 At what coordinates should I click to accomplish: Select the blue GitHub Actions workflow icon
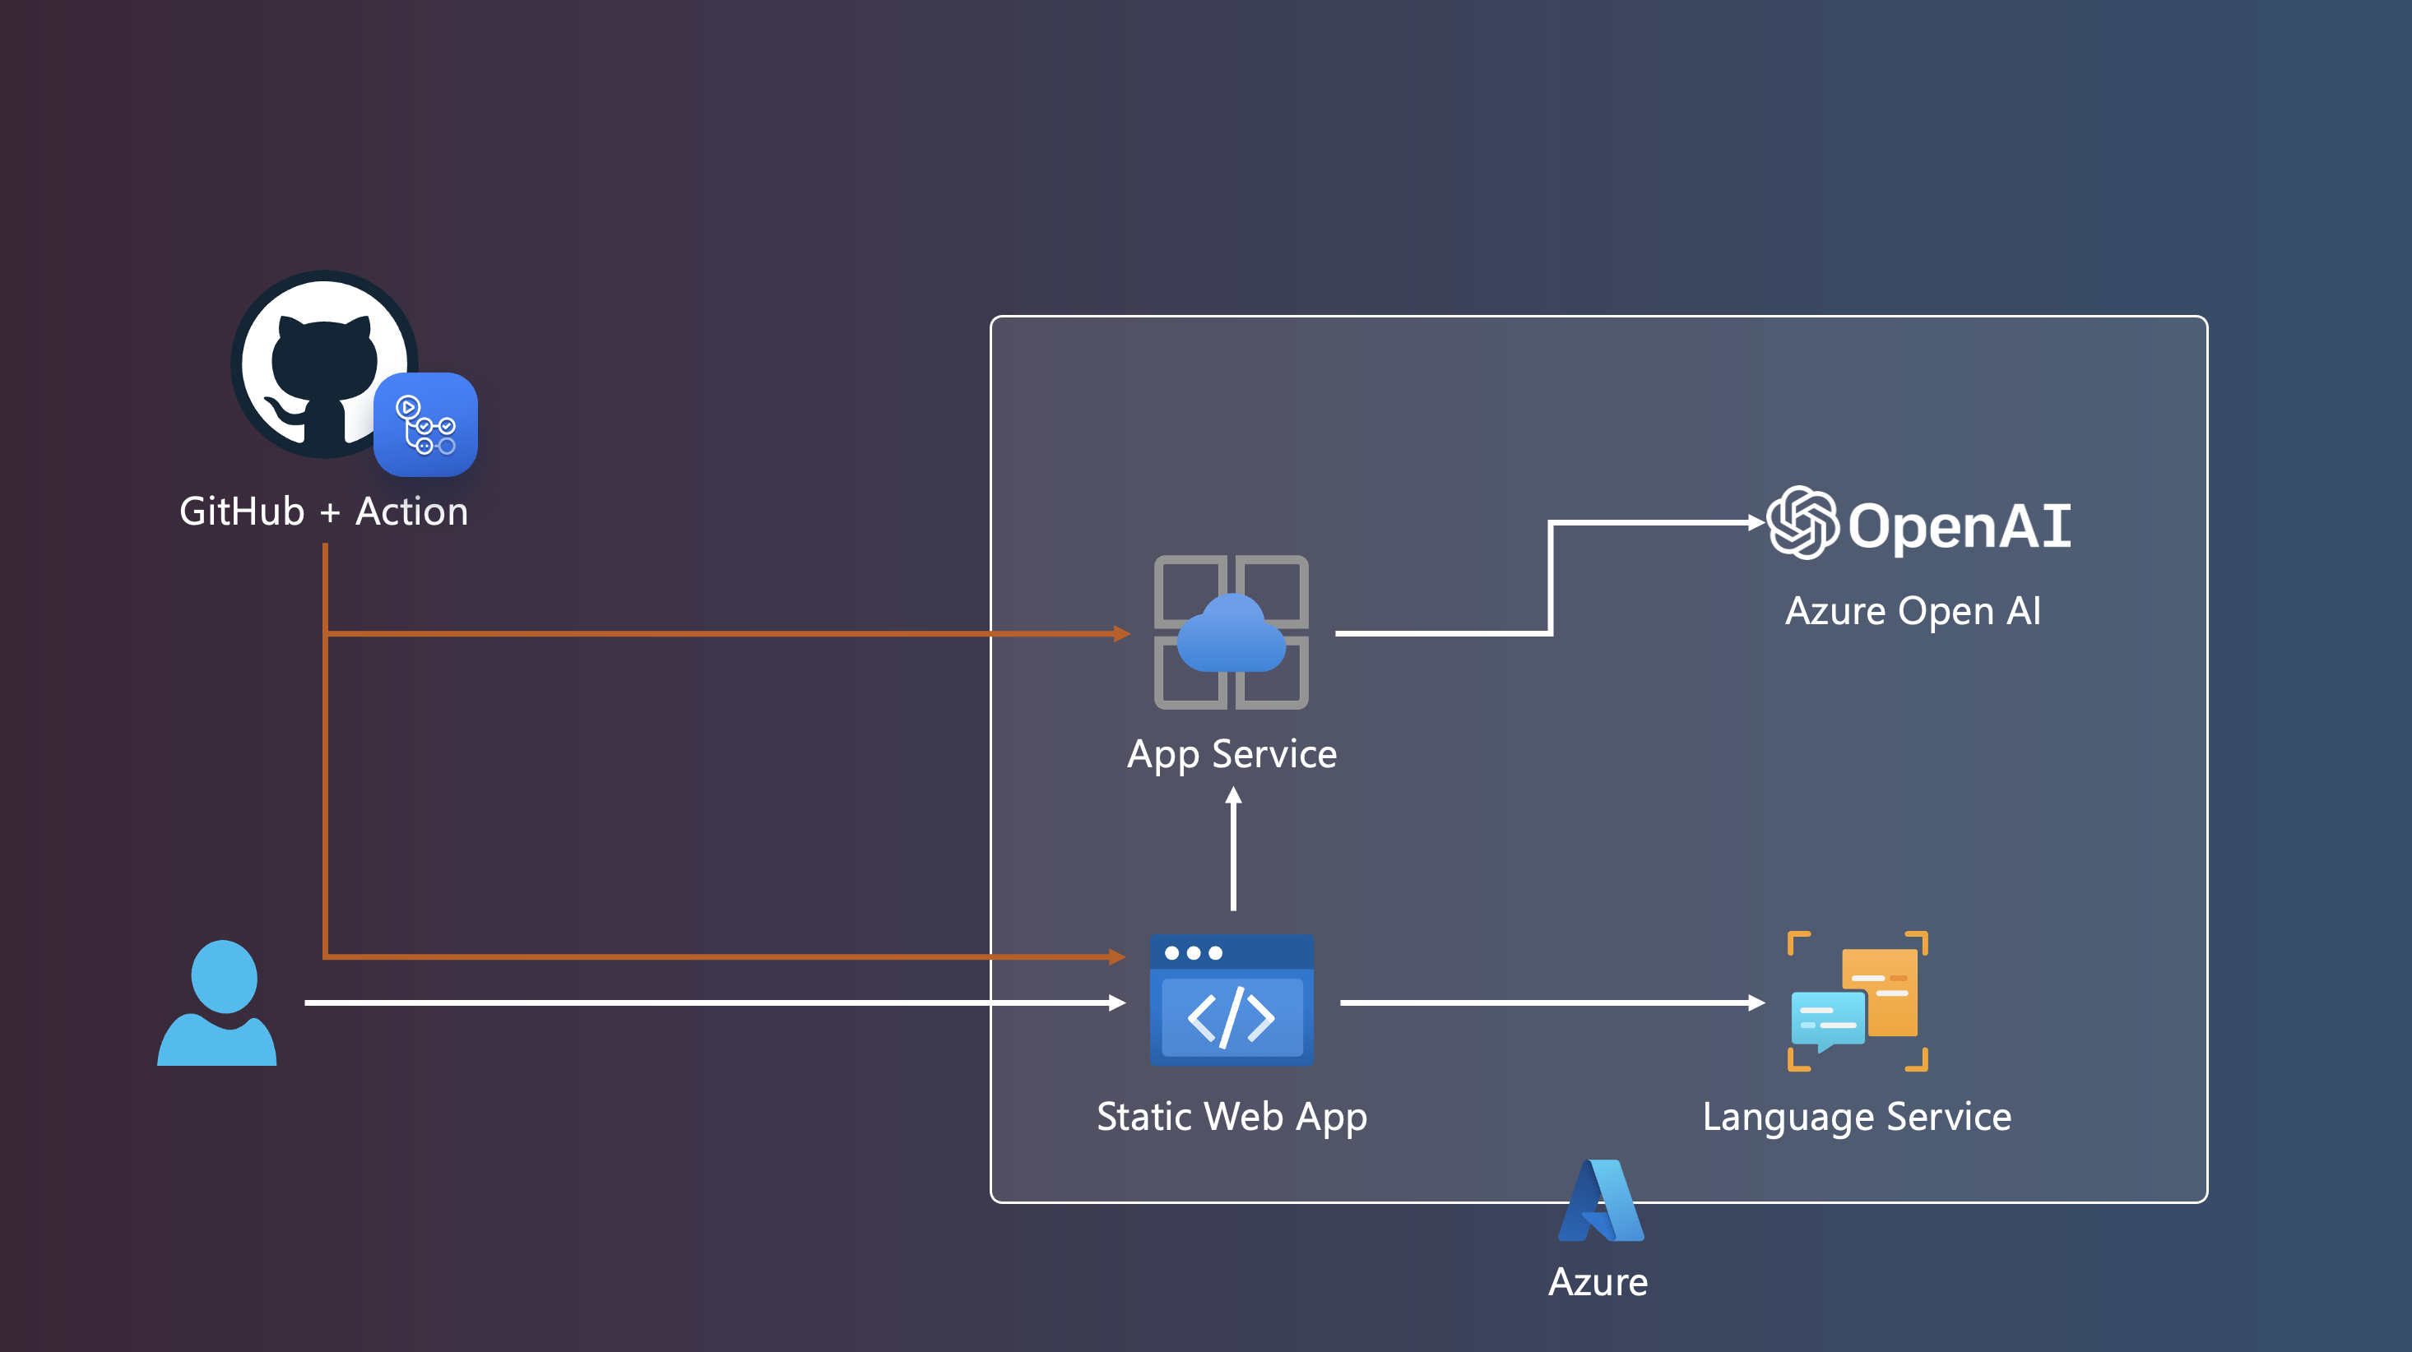coord(425,425)
